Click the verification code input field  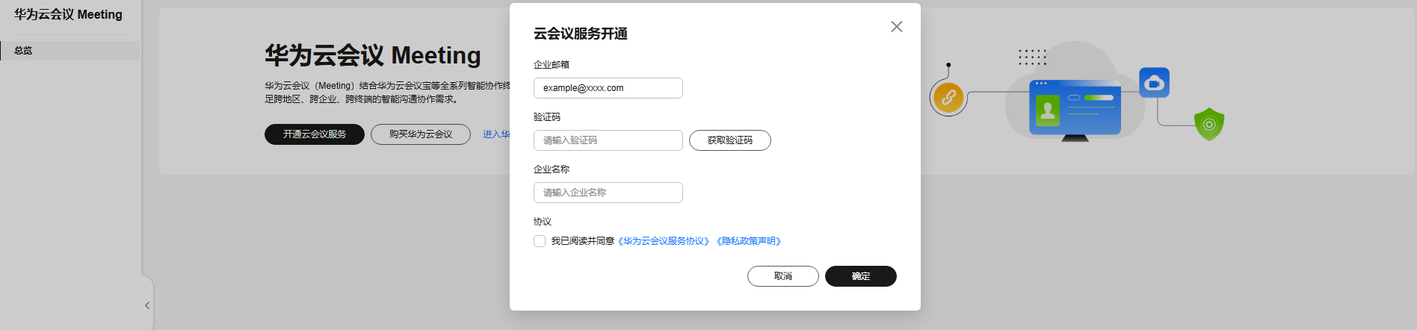[608, 140]
